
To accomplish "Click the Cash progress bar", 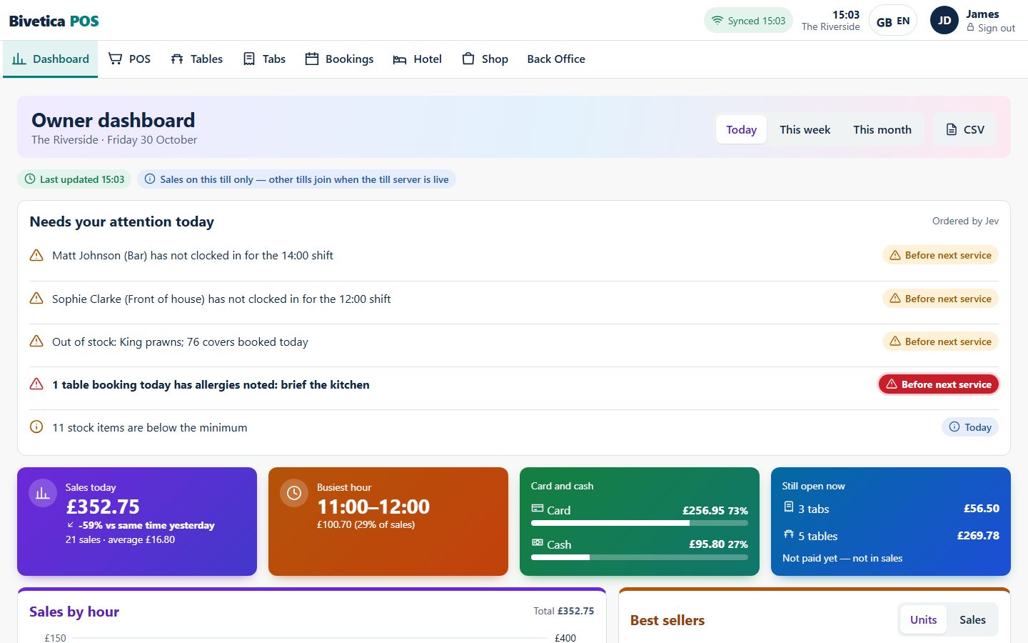I will tap(640, 557).
